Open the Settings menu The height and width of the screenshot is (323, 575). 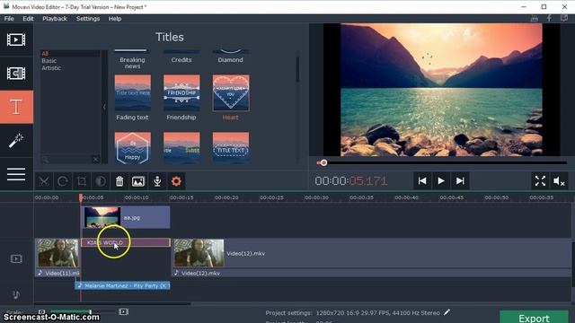point(88,19)
